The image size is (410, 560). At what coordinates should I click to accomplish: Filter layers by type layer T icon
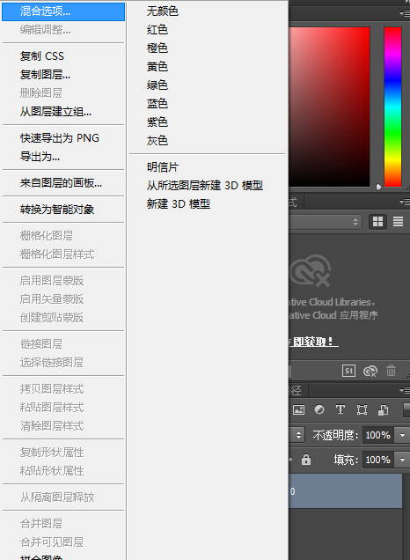[340, 409]
